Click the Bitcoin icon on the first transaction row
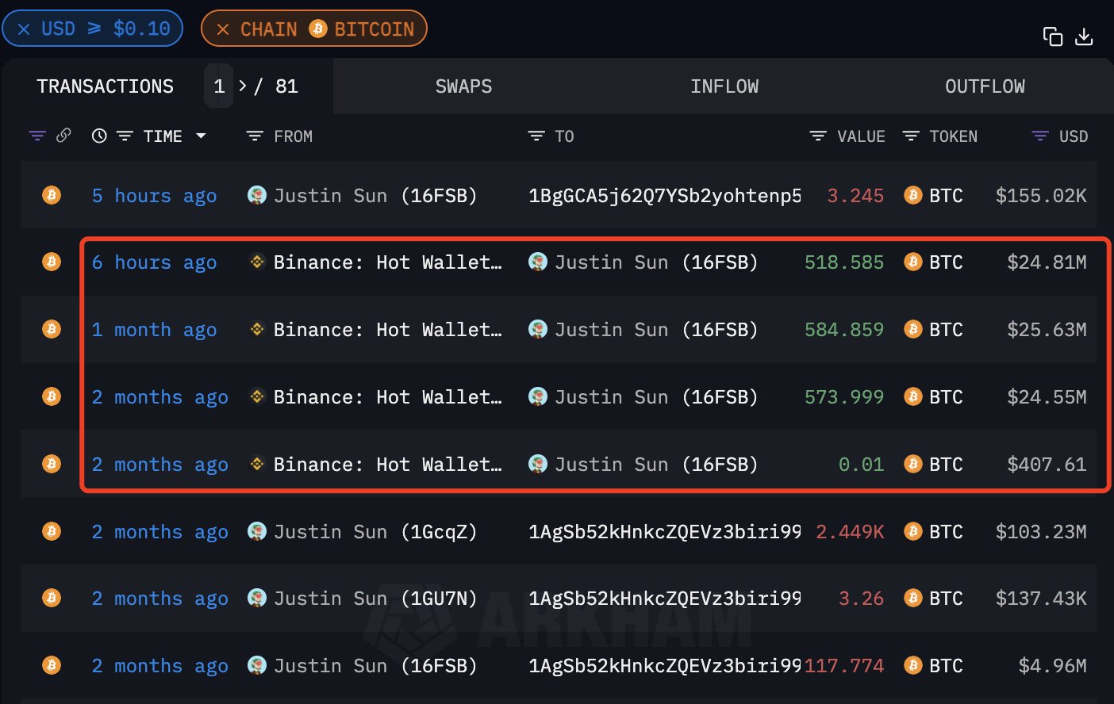This screenshot has height=704, width=1114. pos(51,195)
